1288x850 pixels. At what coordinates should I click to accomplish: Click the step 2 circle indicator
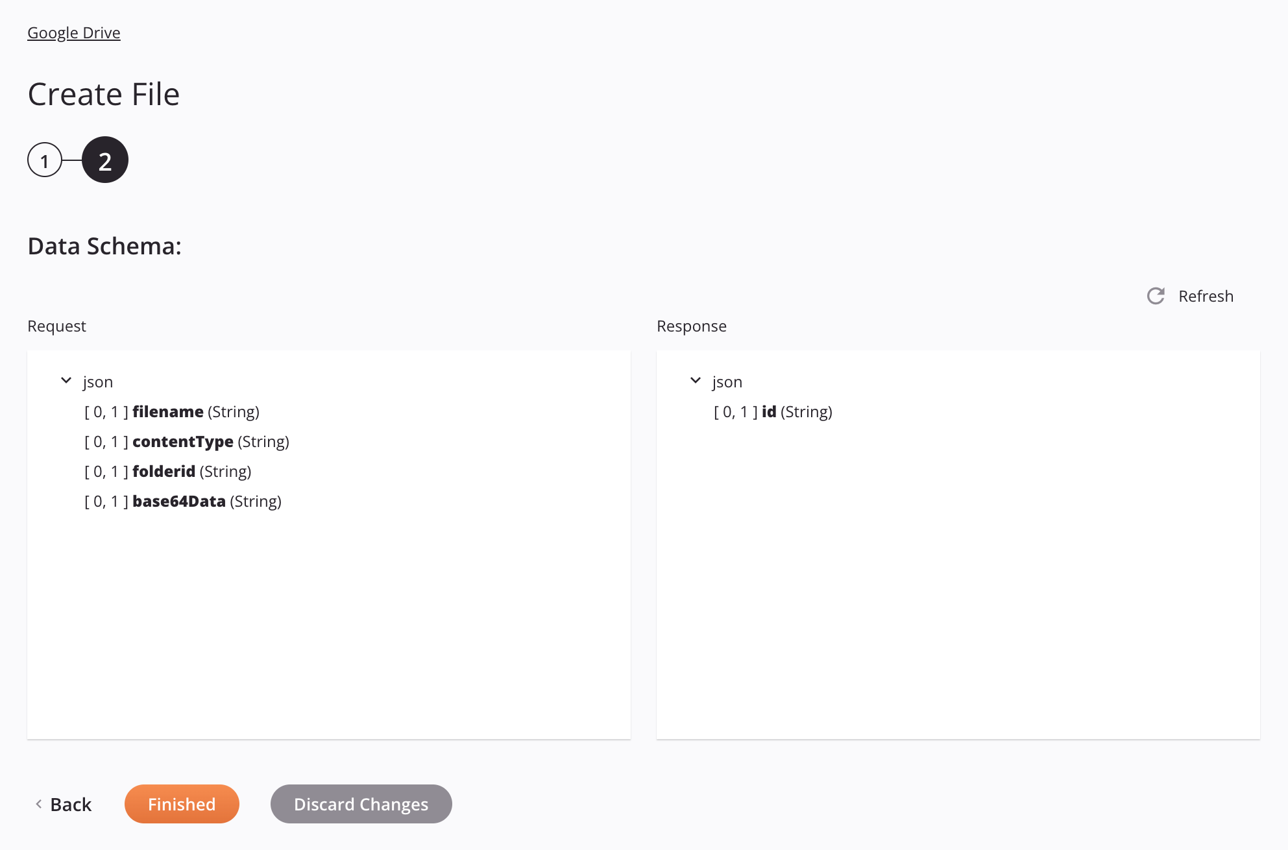coord(105,160)
